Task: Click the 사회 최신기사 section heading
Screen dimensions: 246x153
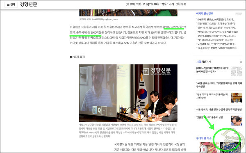Action: (x=203, y=62)
